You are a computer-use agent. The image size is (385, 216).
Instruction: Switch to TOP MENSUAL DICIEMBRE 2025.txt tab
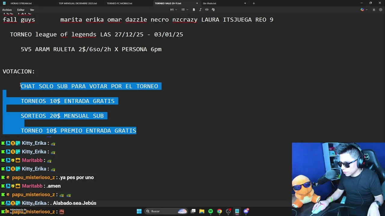(78, 3)
